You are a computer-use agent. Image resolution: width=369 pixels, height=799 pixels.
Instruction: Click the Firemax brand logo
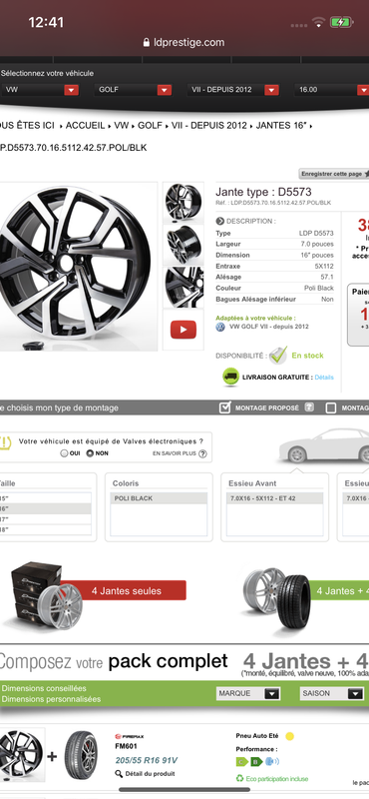coord(130,736)
